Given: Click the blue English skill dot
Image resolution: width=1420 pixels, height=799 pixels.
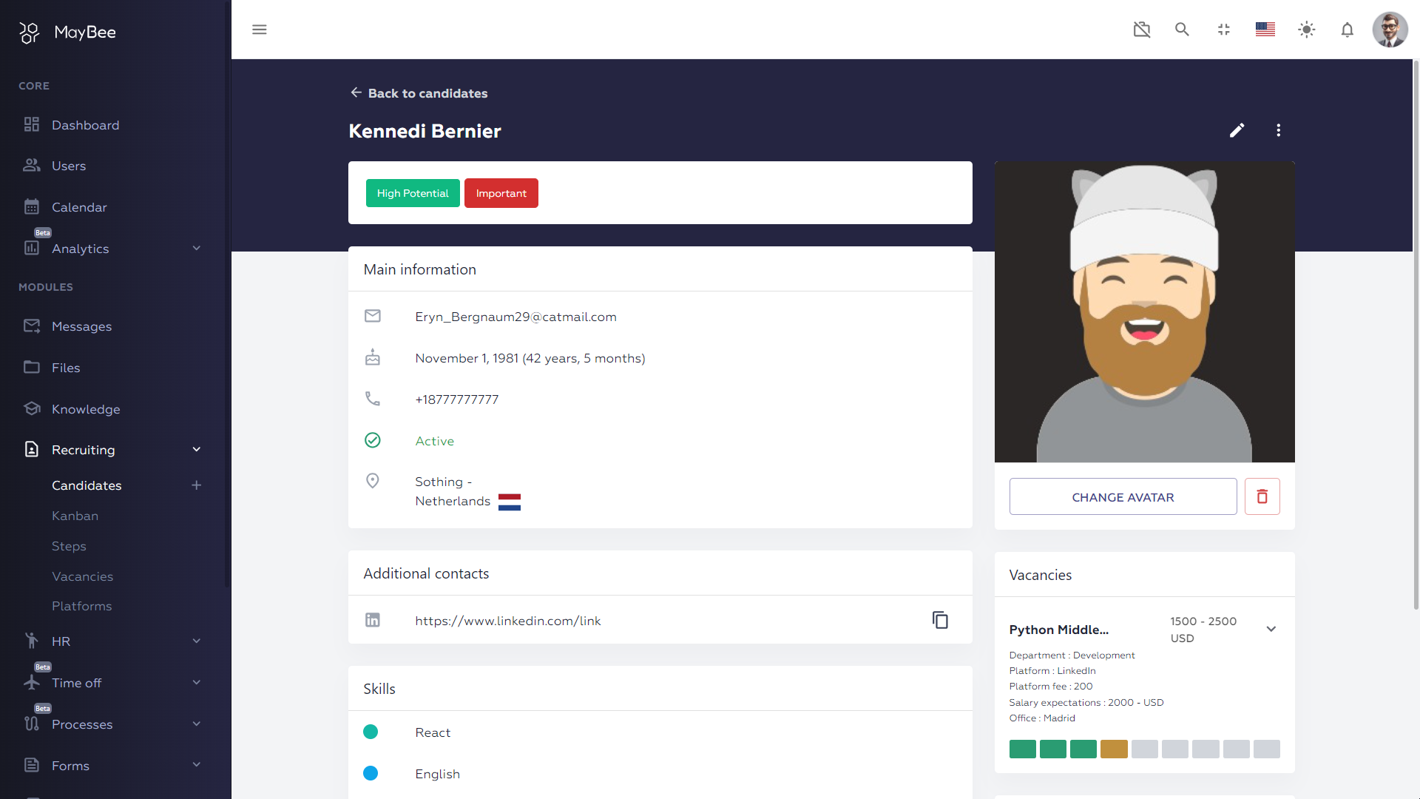Looking at the screenshot, I should tap(371, 773).
